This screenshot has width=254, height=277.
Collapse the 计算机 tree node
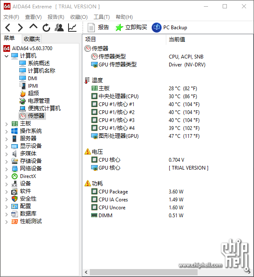click(x=7, y=56)
